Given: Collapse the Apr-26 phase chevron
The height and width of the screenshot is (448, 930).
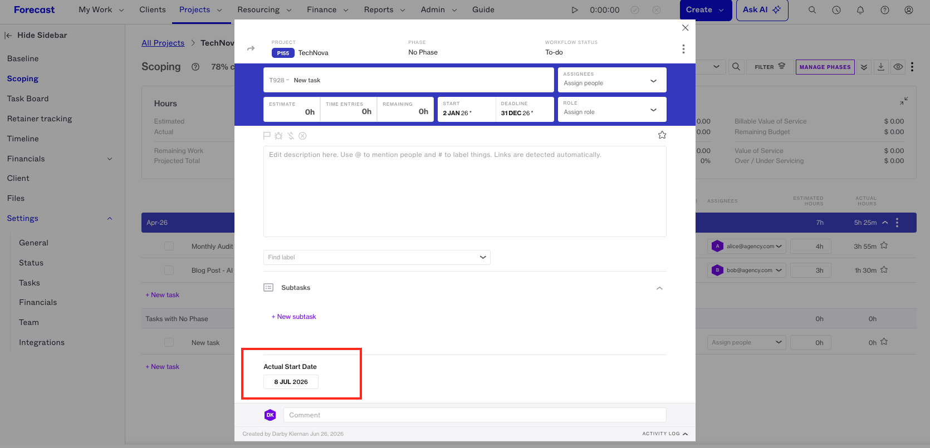Looking at the screenshot, I should point(885,223).
